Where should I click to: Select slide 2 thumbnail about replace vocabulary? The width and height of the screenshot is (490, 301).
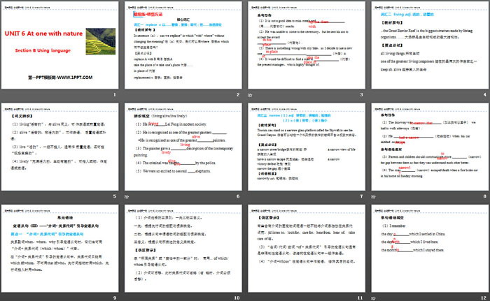183,45
